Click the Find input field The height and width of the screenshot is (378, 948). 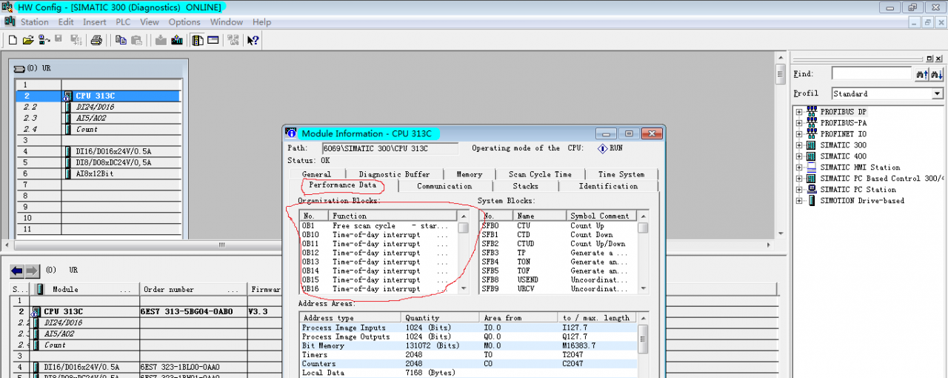click(871, 74)
